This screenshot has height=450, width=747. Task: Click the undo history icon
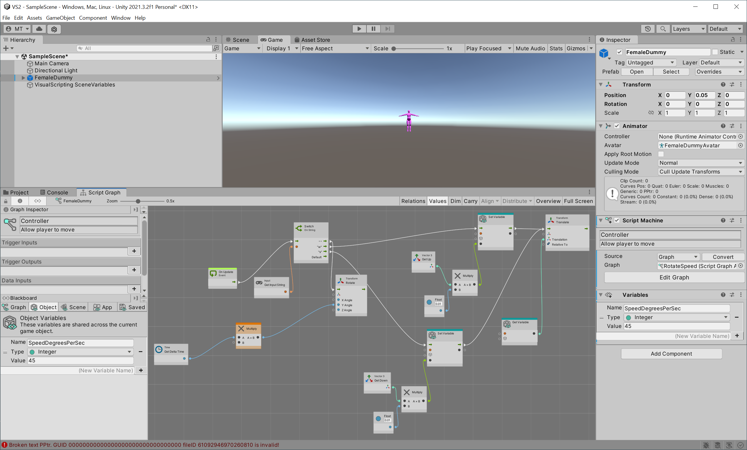648,29
